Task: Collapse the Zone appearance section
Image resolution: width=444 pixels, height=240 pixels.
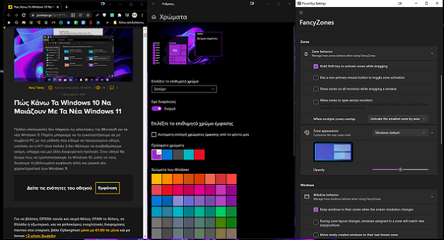Action: (432, 133)
